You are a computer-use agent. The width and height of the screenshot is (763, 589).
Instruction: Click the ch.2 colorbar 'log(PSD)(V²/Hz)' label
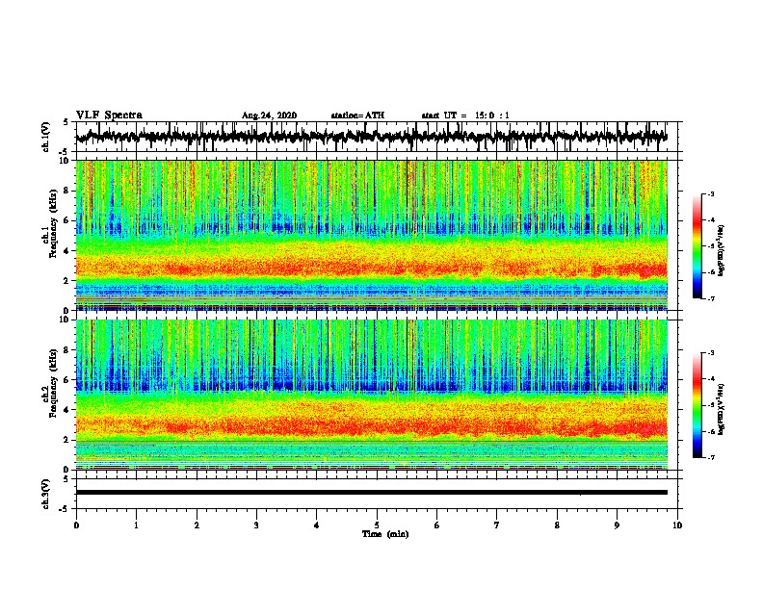(722, 409)
